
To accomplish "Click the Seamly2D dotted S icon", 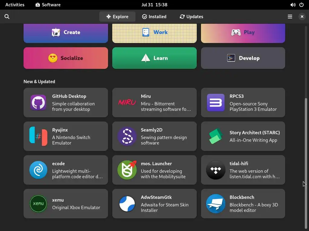I will point(127,136).
